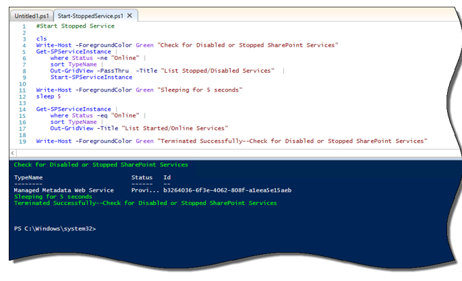462x281 pixels.
Task: Click 'Managed Metadata Web Service' in console output
Action: click(x=63, y=190)
